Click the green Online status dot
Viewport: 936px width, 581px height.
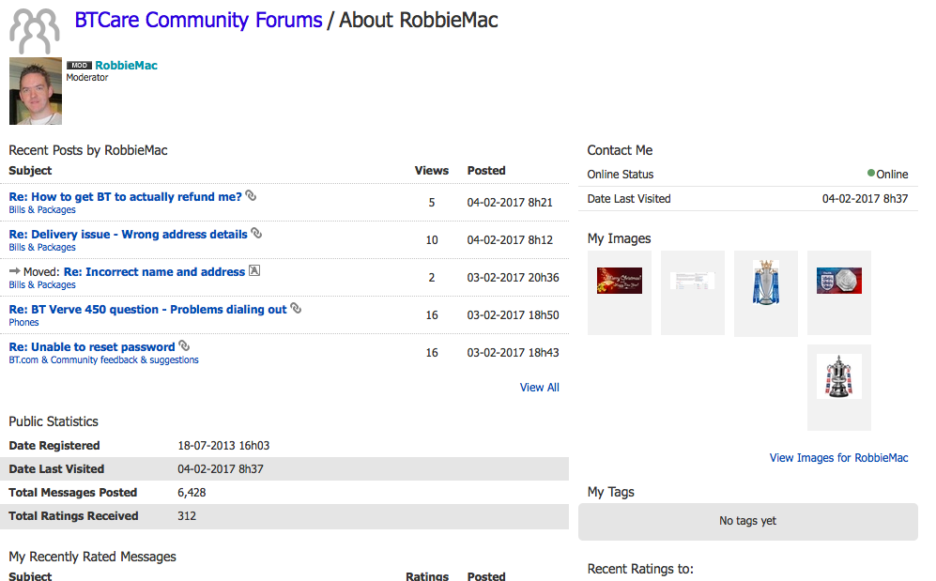coord(871,173)
